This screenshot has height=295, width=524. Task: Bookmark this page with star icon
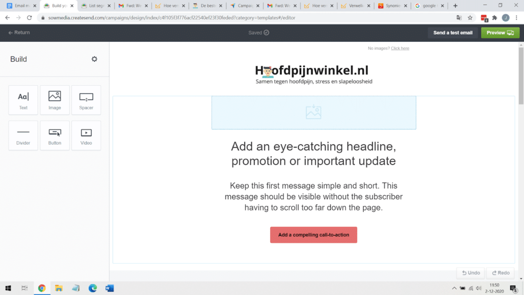[x=470, y=18]
